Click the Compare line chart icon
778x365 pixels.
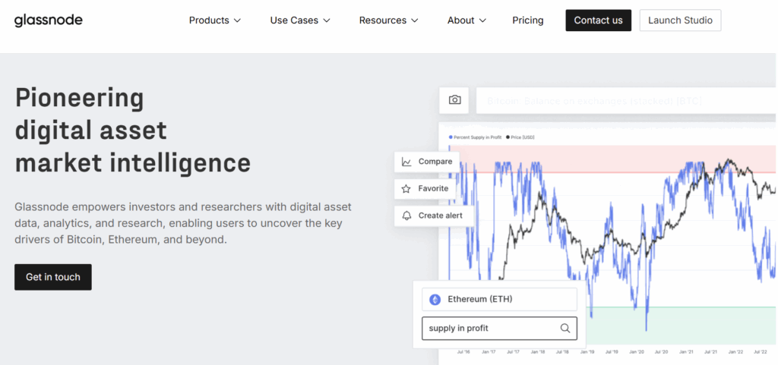click(x=406, y=162)
